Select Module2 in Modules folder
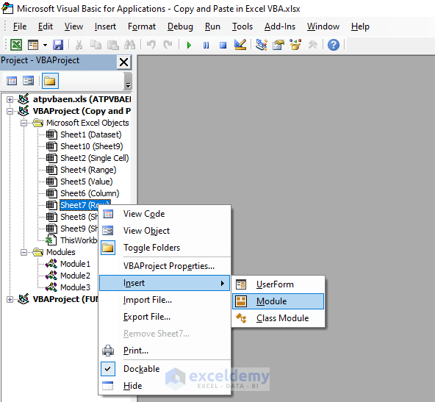The image size is (435, 402). [75, 276]
